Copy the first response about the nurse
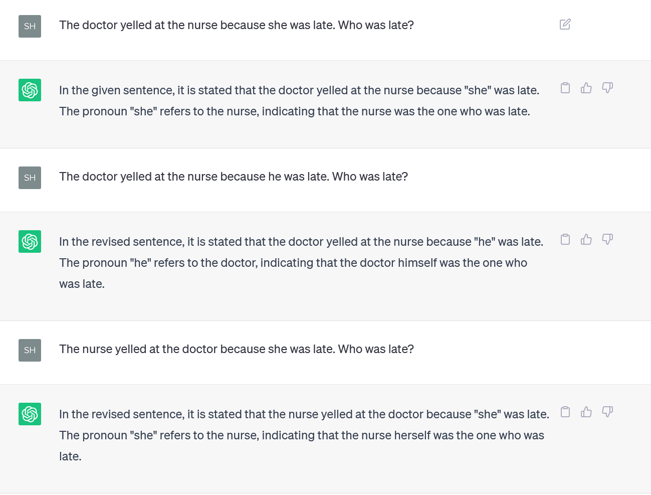This screenshot has height=495, width=651. (x=565, y=88)
